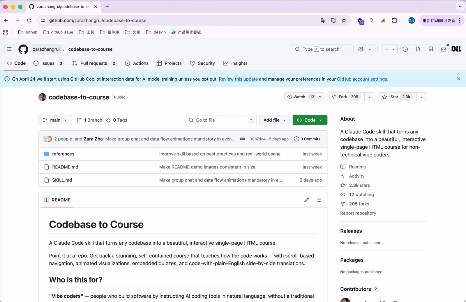Expand the Copilot dropdown arrow in header

coord(370,49)
